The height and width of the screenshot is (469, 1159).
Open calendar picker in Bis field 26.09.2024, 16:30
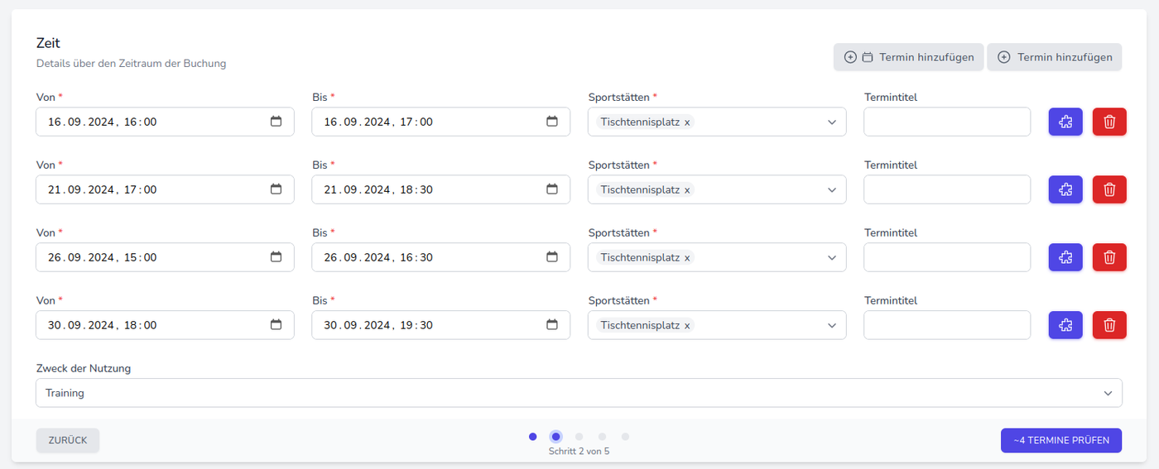coord(552,257)
